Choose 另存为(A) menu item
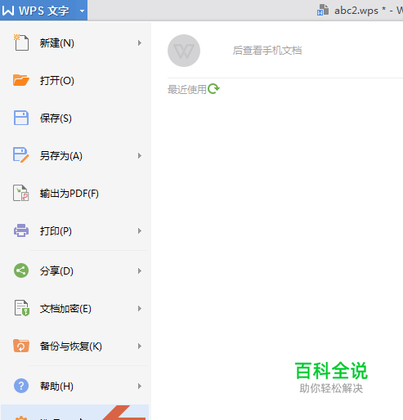The width and height of the screenshot is (403, 420). point(75,156)
